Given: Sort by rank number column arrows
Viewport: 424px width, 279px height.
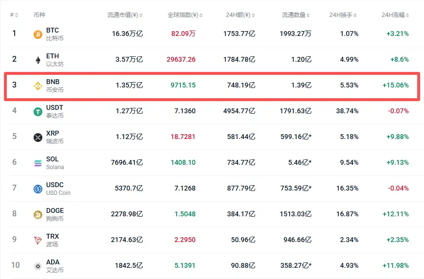Looking at the screenshot, I should click(17, 15).
